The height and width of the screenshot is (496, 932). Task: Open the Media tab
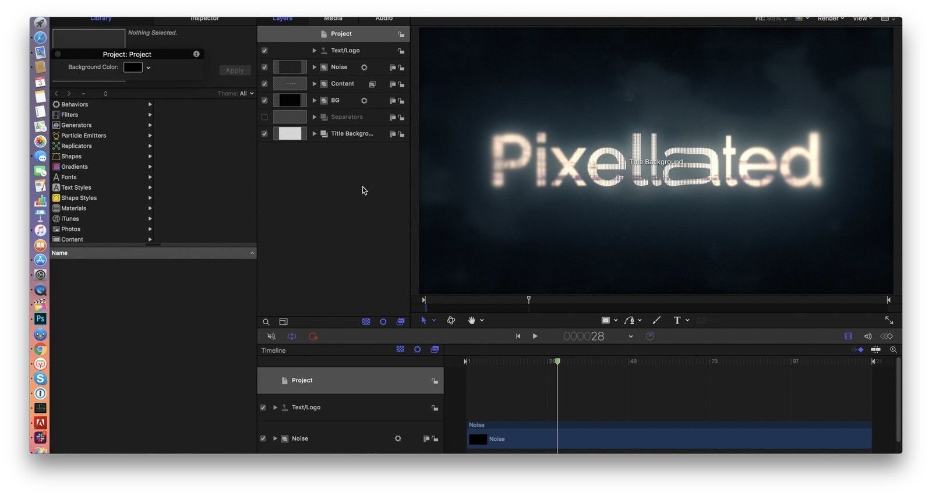click(x=333, y=19)
